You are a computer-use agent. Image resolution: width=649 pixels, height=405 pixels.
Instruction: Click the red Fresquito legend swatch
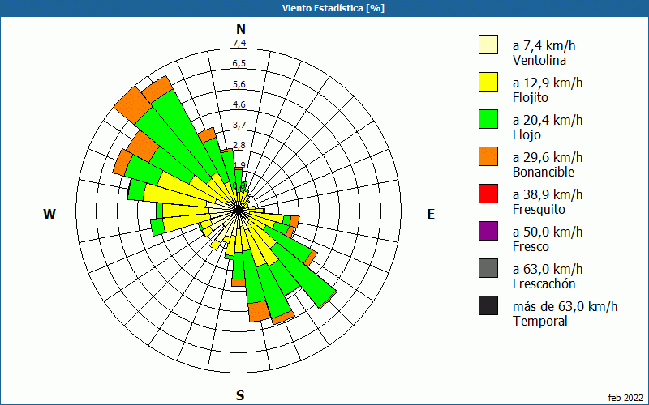pos(488,194)
